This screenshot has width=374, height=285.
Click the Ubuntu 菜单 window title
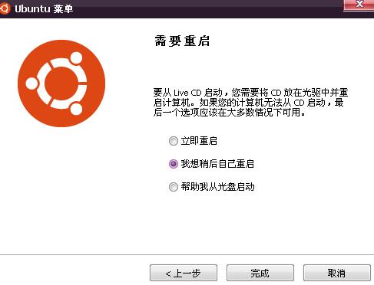(44, 9)
